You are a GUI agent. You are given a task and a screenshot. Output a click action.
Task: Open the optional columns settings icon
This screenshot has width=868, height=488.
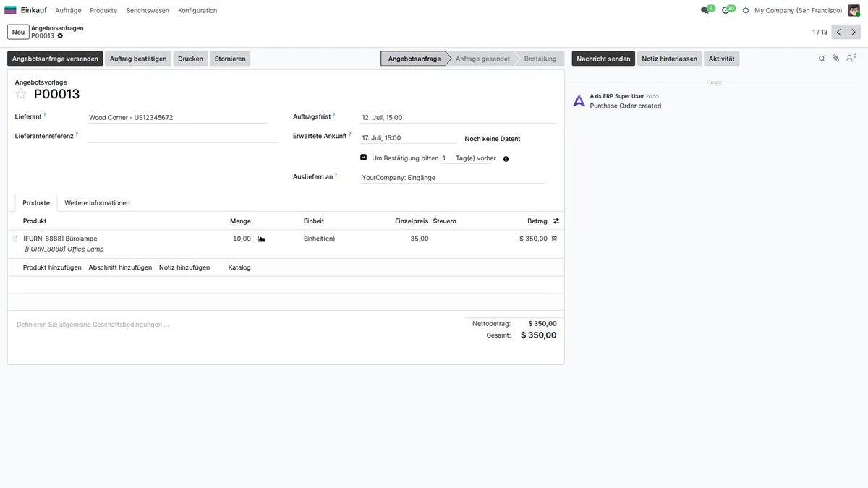(x=556, y=221)
